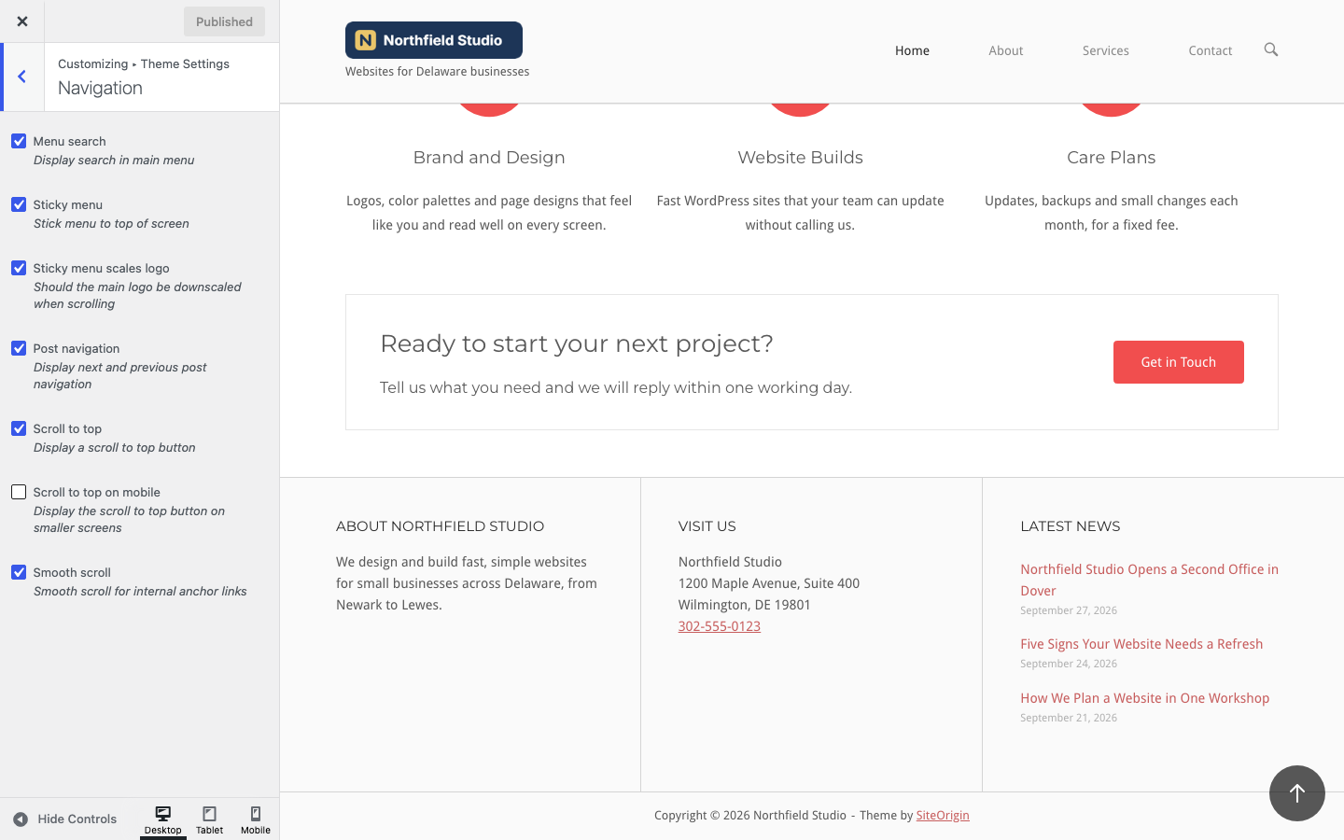Uncheck the Scroll to top option

(19, 428)
